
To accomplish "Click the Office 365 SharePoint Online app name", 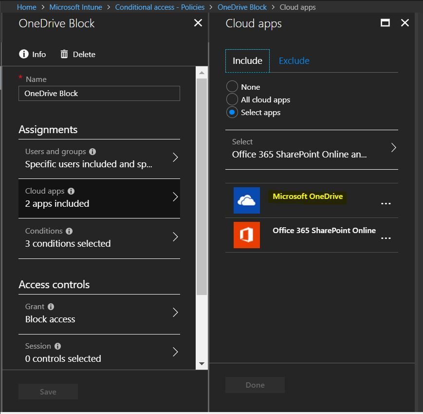I will click(324, 231).
